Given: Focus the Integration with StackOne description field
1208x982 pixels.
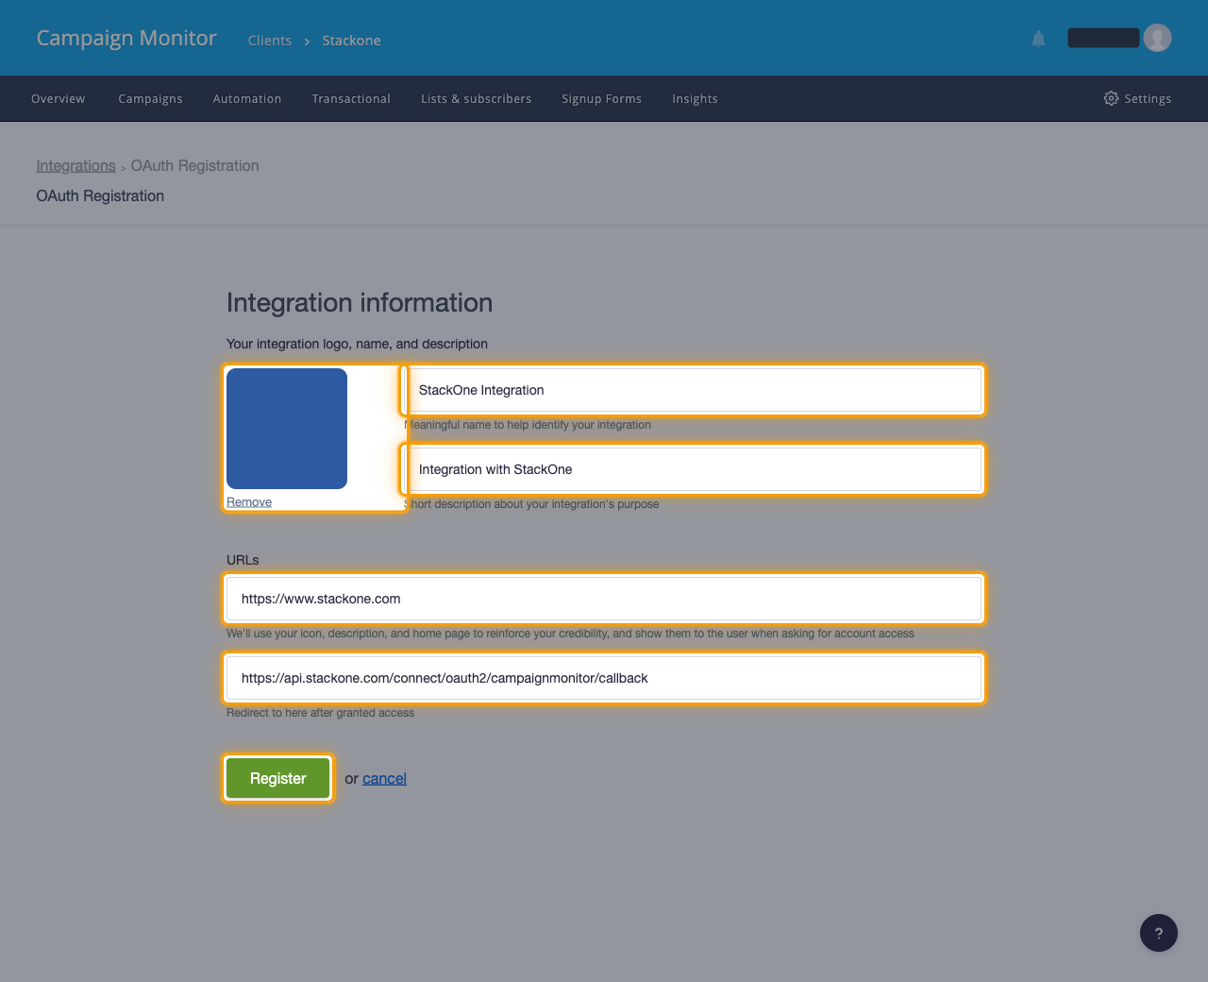Looking at the screenshot, I should tap(695, 469).
